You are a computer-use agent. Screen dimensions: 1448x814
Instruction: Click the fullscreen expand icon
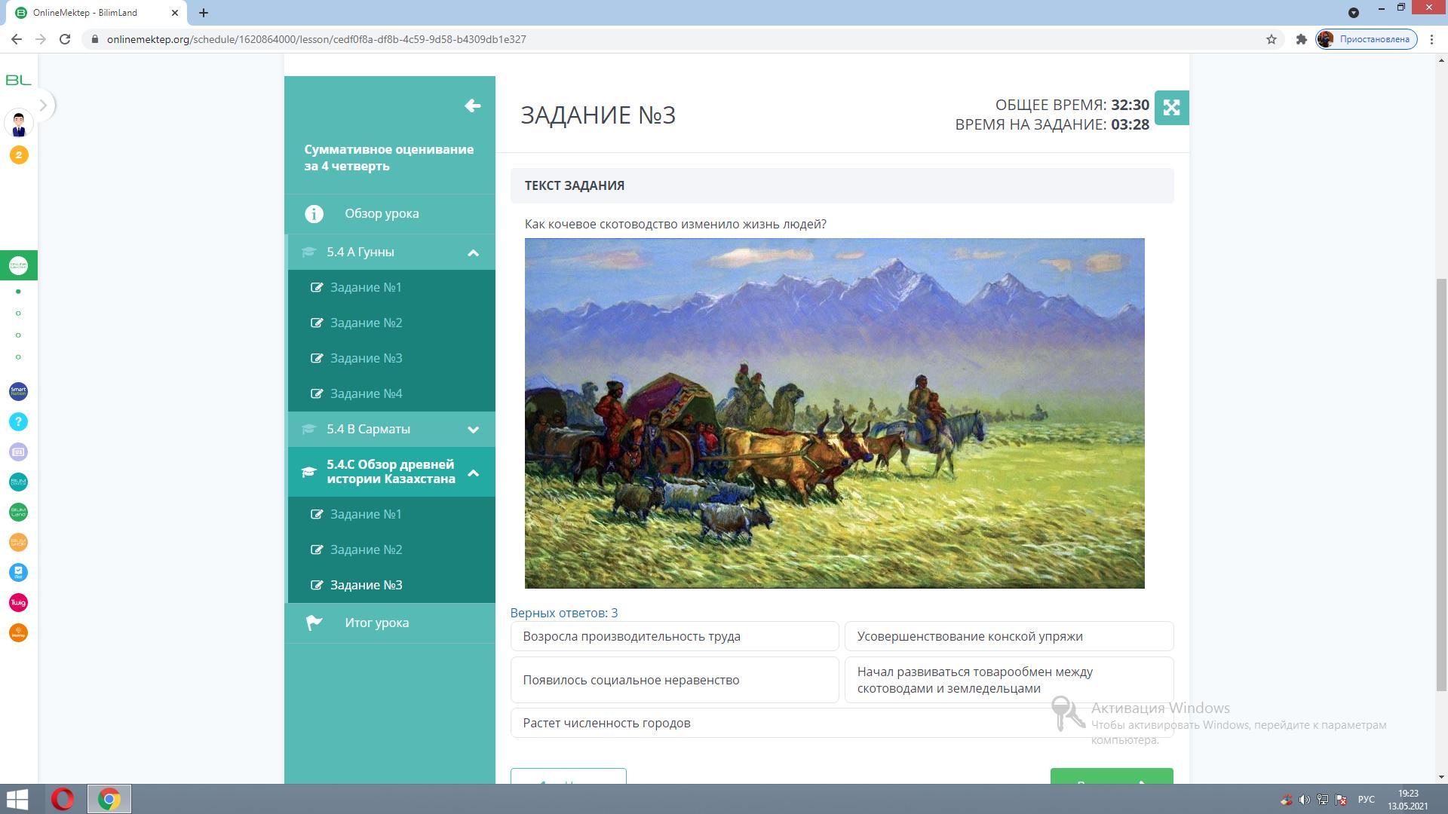1171,108
